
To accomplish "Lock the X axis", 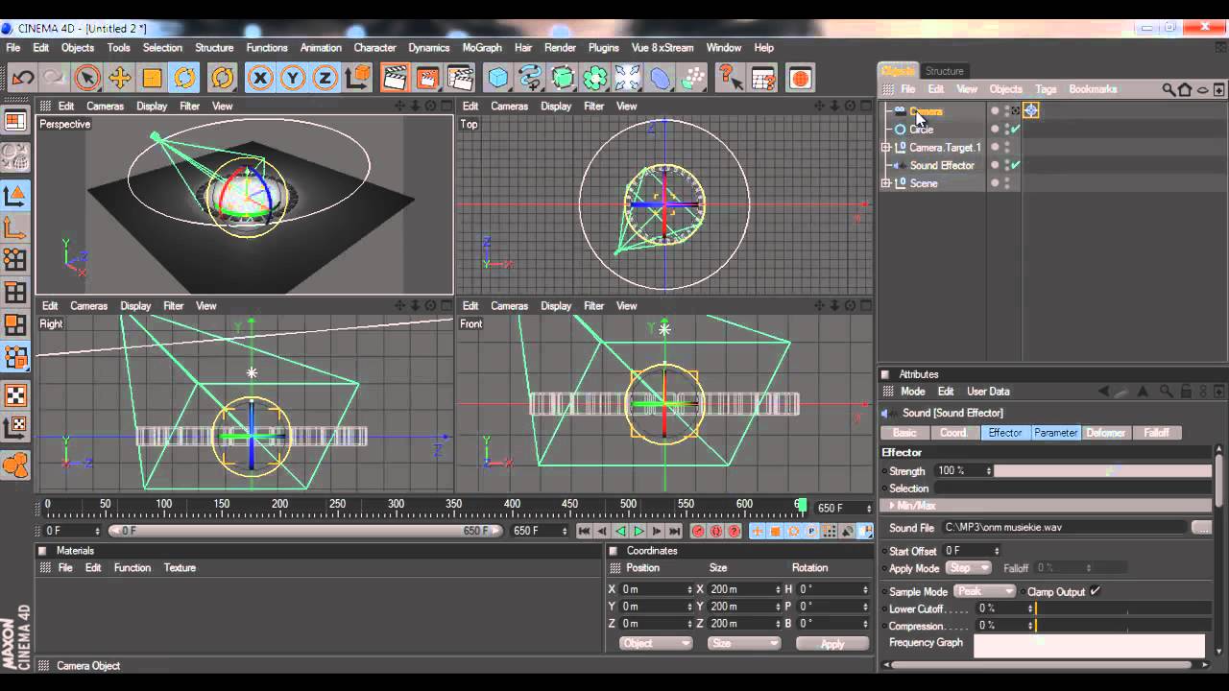I will pos(260,78).
